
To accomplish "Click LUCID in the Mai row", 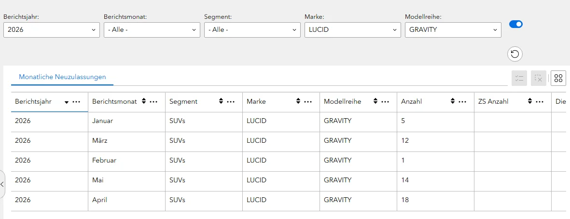I will (256, 180).
